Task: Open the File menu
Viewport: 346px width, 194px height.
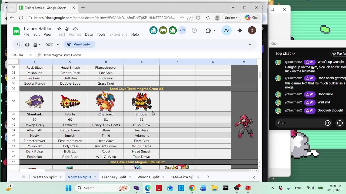Action: click(26, 34)
